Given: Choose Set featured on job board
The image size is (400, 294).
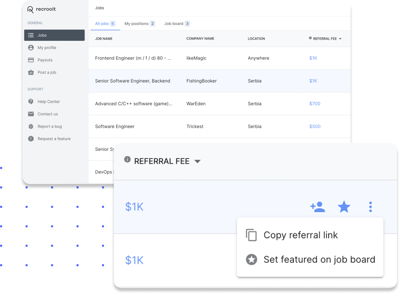Looking at the screenshot, I should click(x=319, y=260).
